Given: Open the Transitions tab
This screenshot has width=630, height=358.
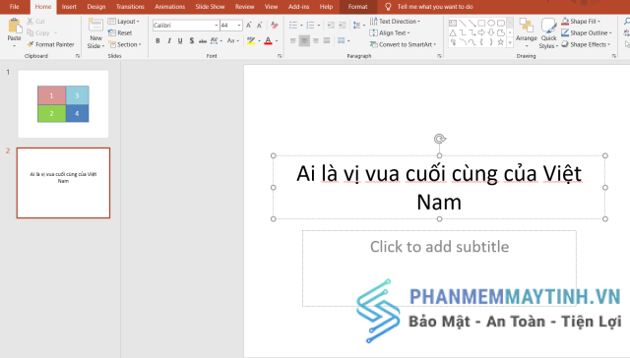Looking at the screenshot, I should (130, 7).
